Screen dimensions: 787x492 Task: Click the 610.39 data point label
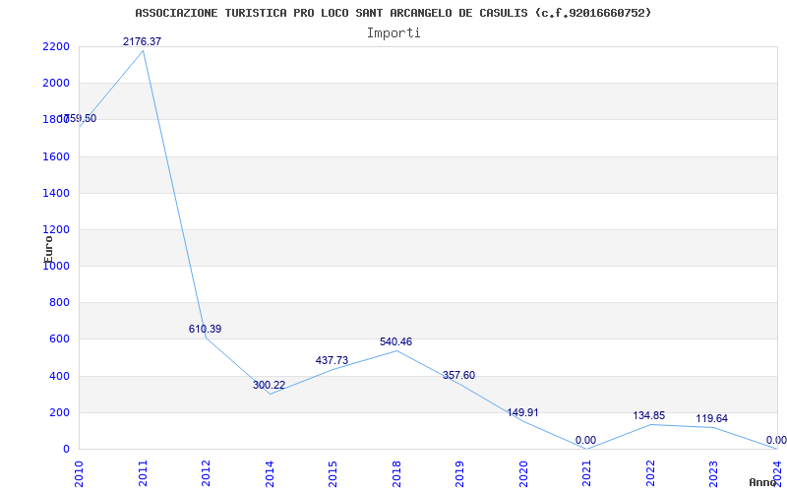point(205,330)
